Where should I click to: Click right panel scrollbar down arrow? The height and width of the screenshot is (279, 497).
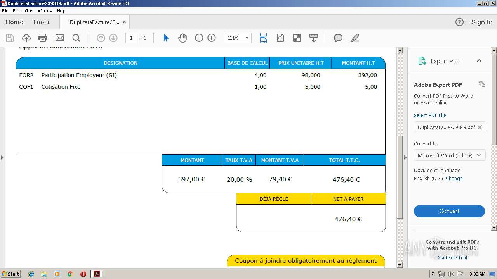(x=494, y=228)
